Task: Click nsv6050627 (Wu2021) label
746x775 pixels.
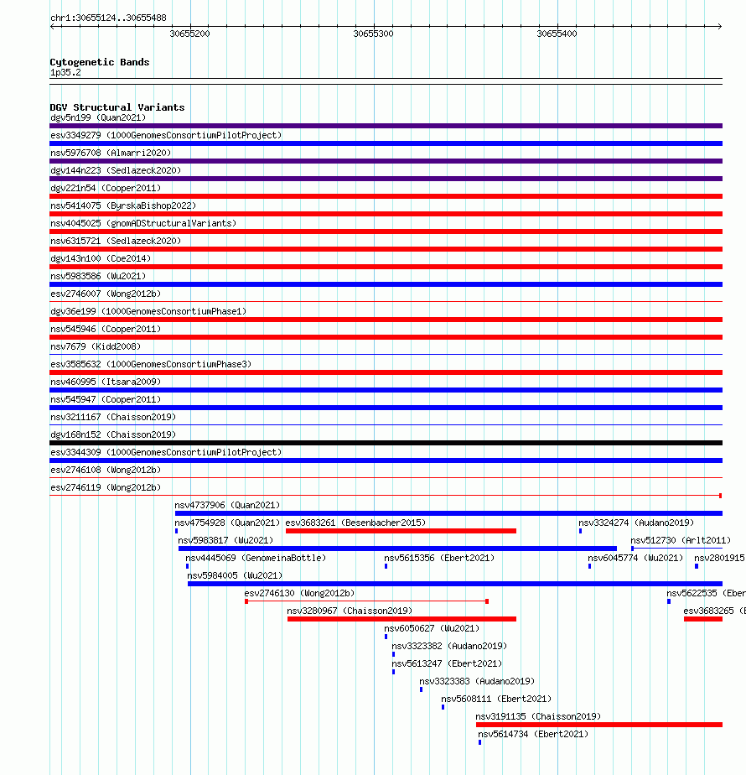Action: click(432, 629)
